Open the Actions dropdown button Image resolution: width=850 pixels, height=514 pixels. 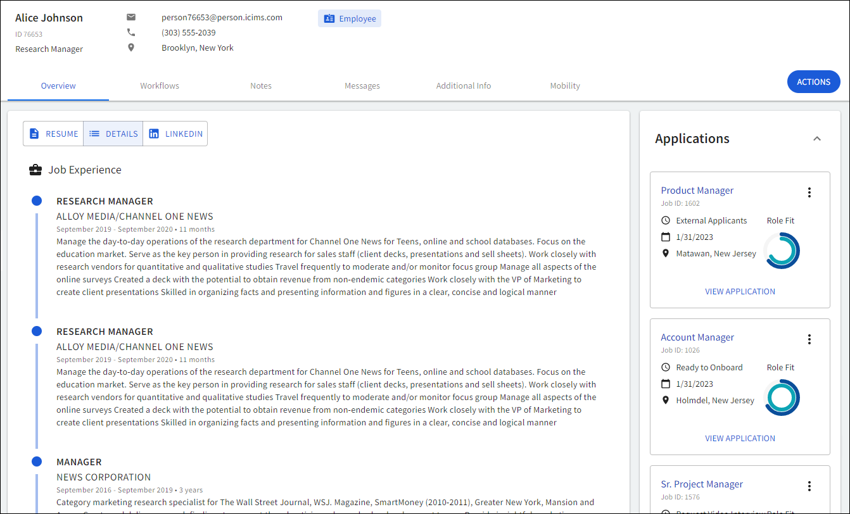pyautogui.click(x=813, y=82)
